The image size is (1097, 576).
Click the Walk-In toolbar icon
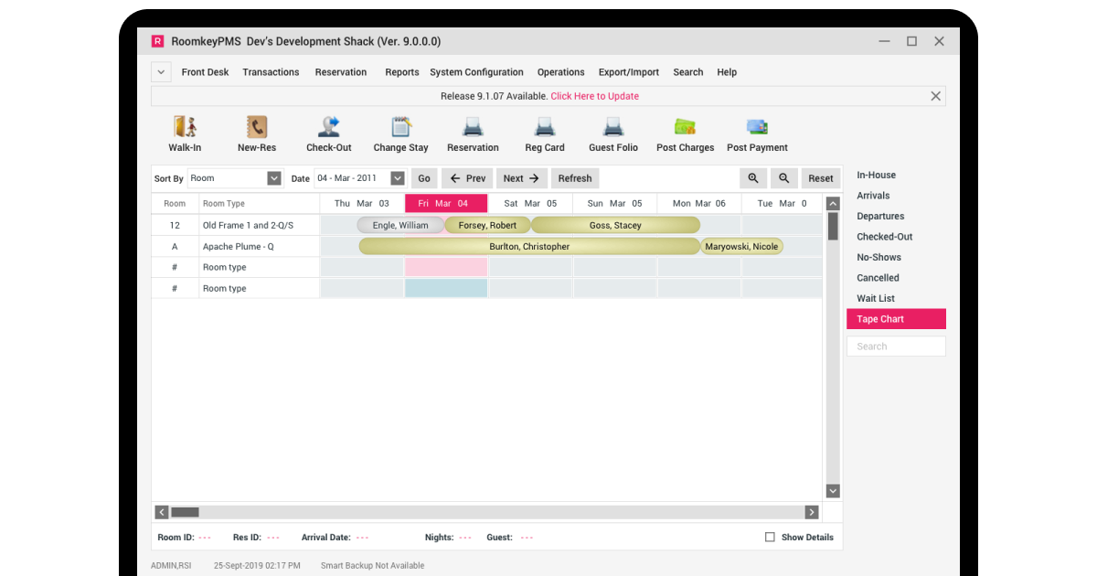185,127
